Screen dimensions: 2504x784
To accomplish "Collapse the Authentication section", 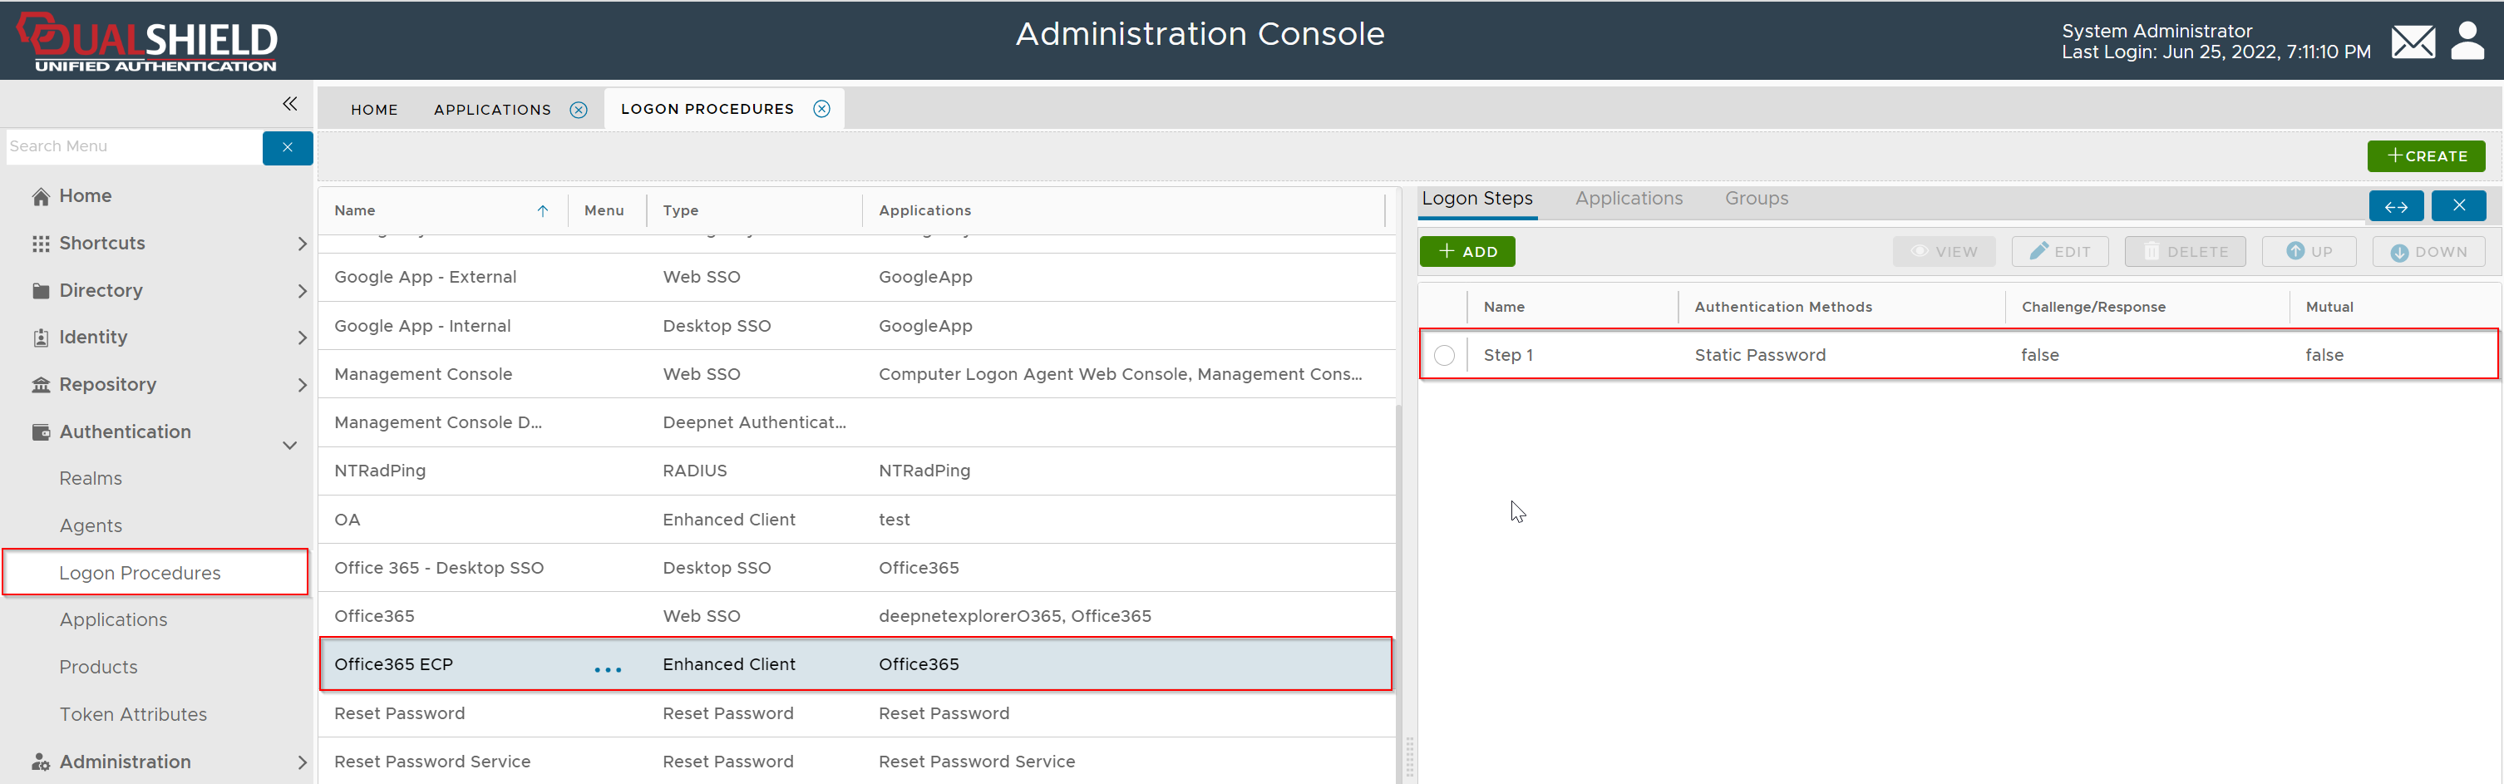I will (x=289, y=445).
